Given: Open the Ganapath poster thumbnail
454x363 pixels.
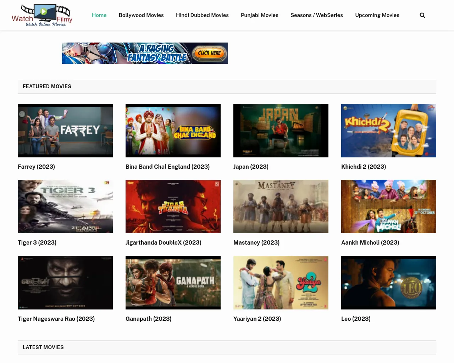Looking at the screenshot, I should pos(173,283).
